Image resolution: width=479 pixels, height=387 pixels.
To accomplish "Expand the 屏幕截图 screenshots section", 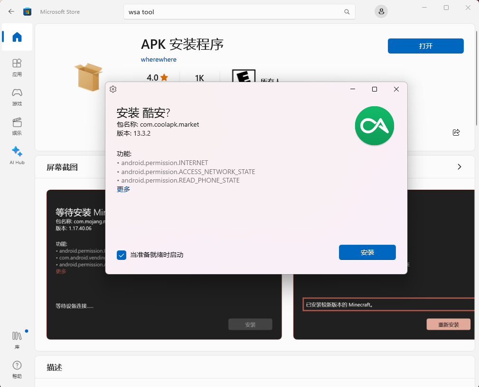I will (459, 166).
